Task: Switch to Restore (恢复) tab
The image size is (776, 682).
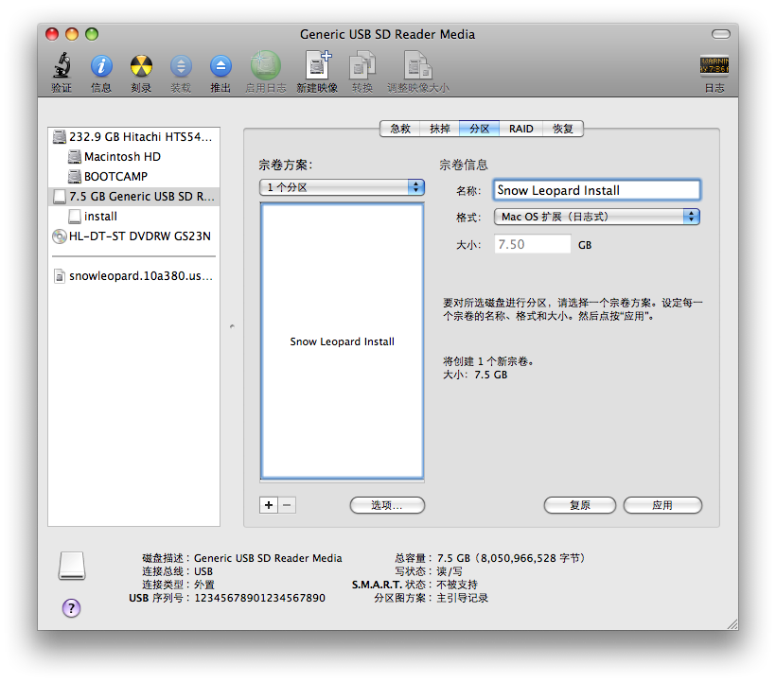Action: click(x=563, y=129)
